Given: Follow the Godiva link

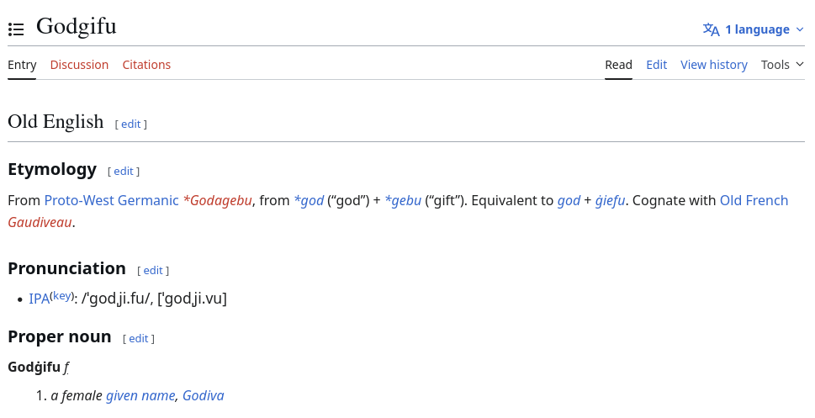Looking at the screenshot, I should 204,395.
